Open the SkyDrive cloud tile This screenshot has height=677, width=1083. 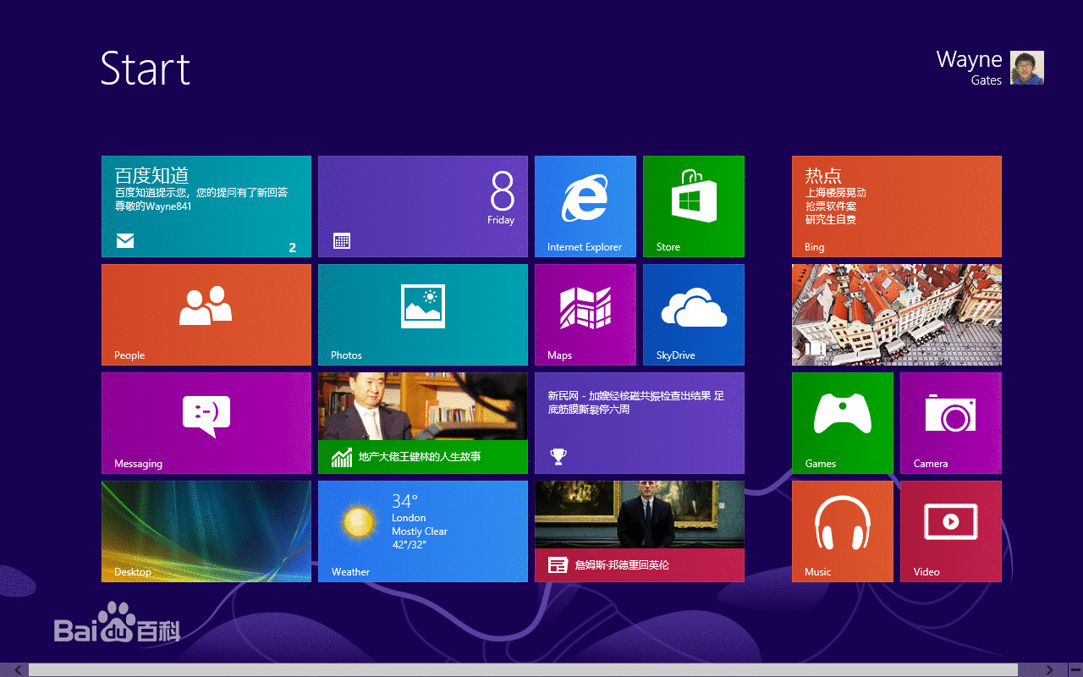point(694,315)
